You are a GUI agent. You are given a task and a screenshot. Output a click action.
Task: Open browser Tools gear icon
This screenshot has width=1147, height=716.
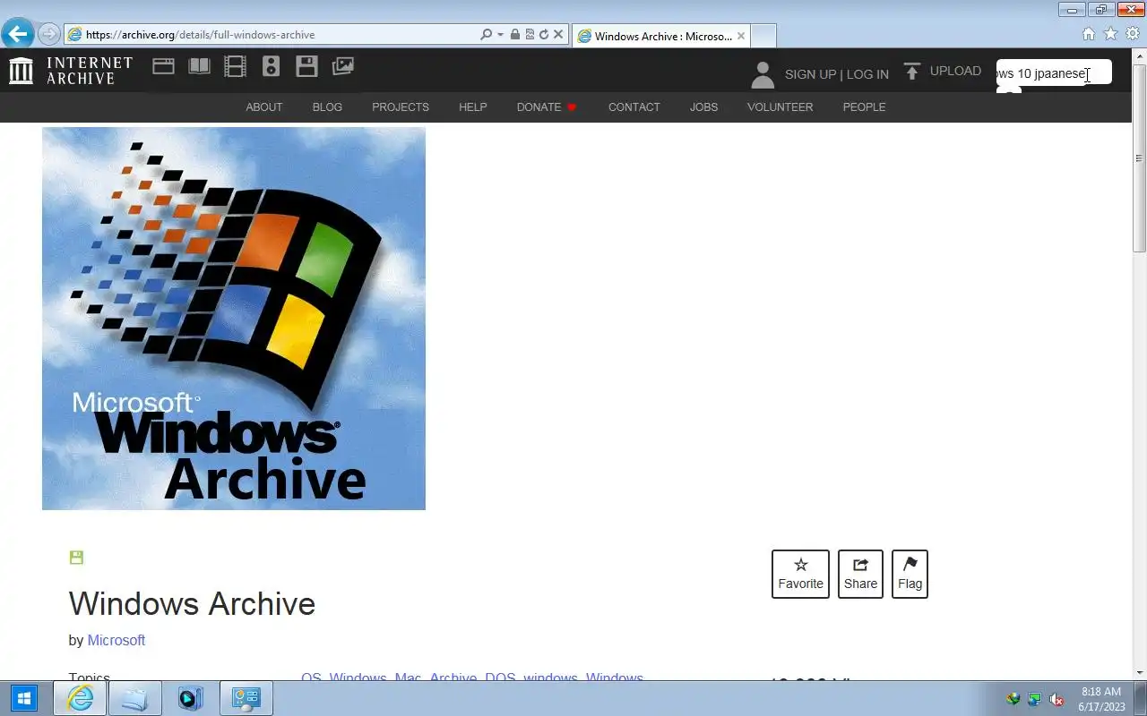point(1133,34)
